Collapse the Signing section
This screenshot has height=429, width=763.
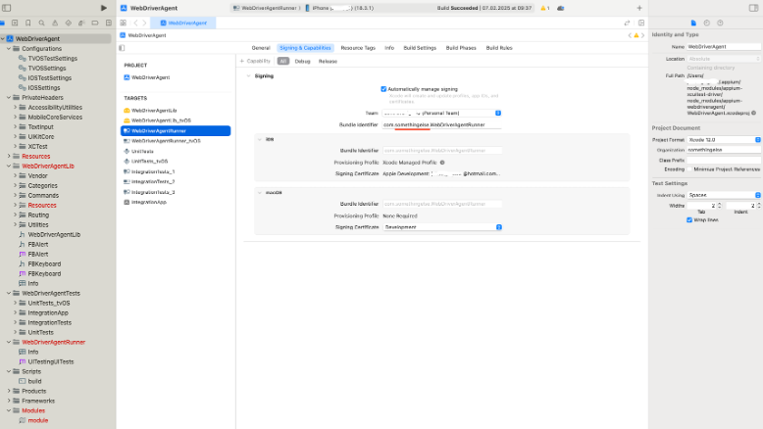249,76
